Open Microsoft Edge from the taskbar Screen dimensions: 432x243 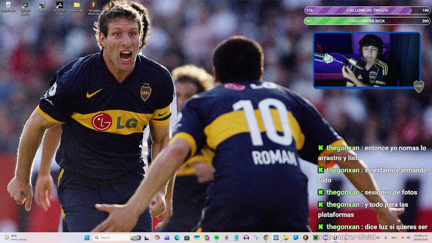click(x=177, y=238)
